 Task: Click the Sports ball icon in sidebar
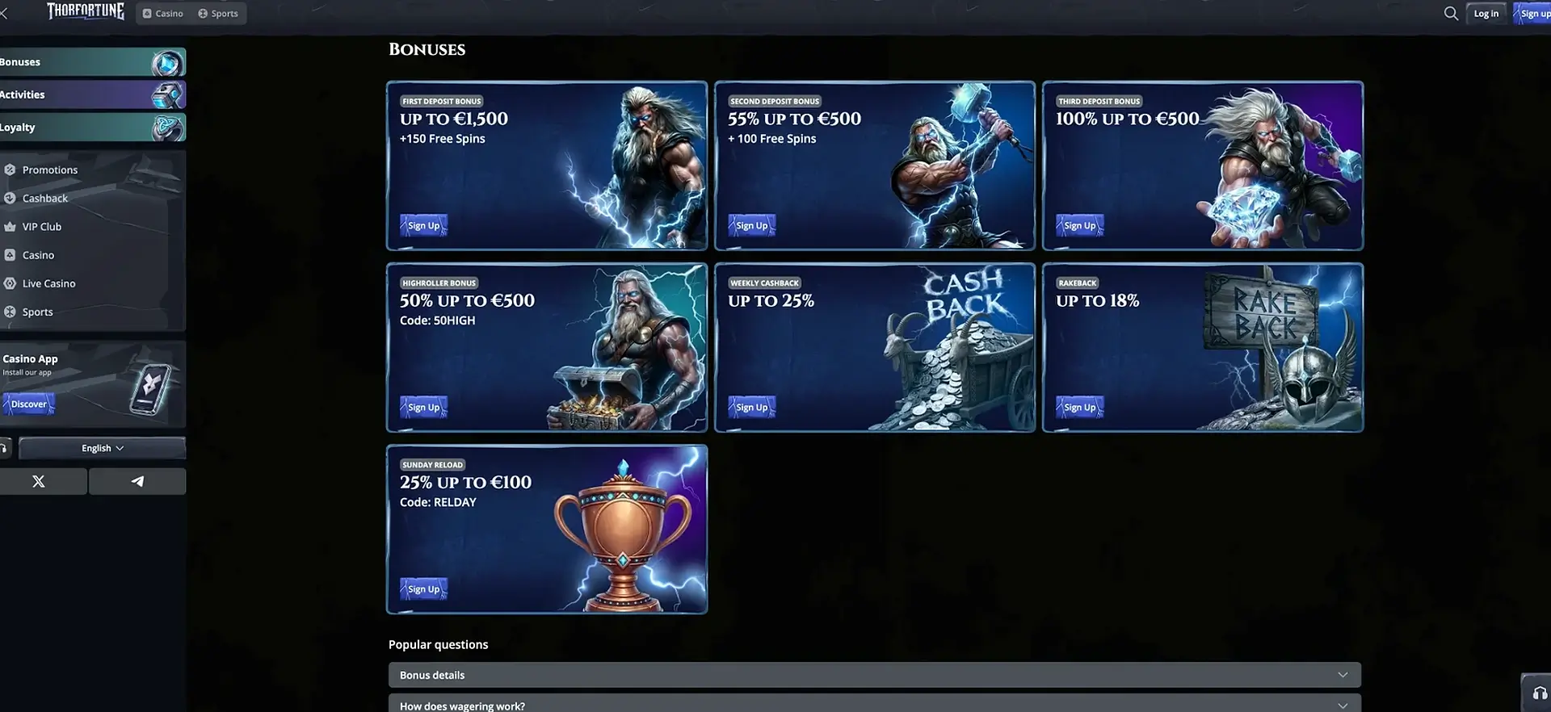click(10, 312)
